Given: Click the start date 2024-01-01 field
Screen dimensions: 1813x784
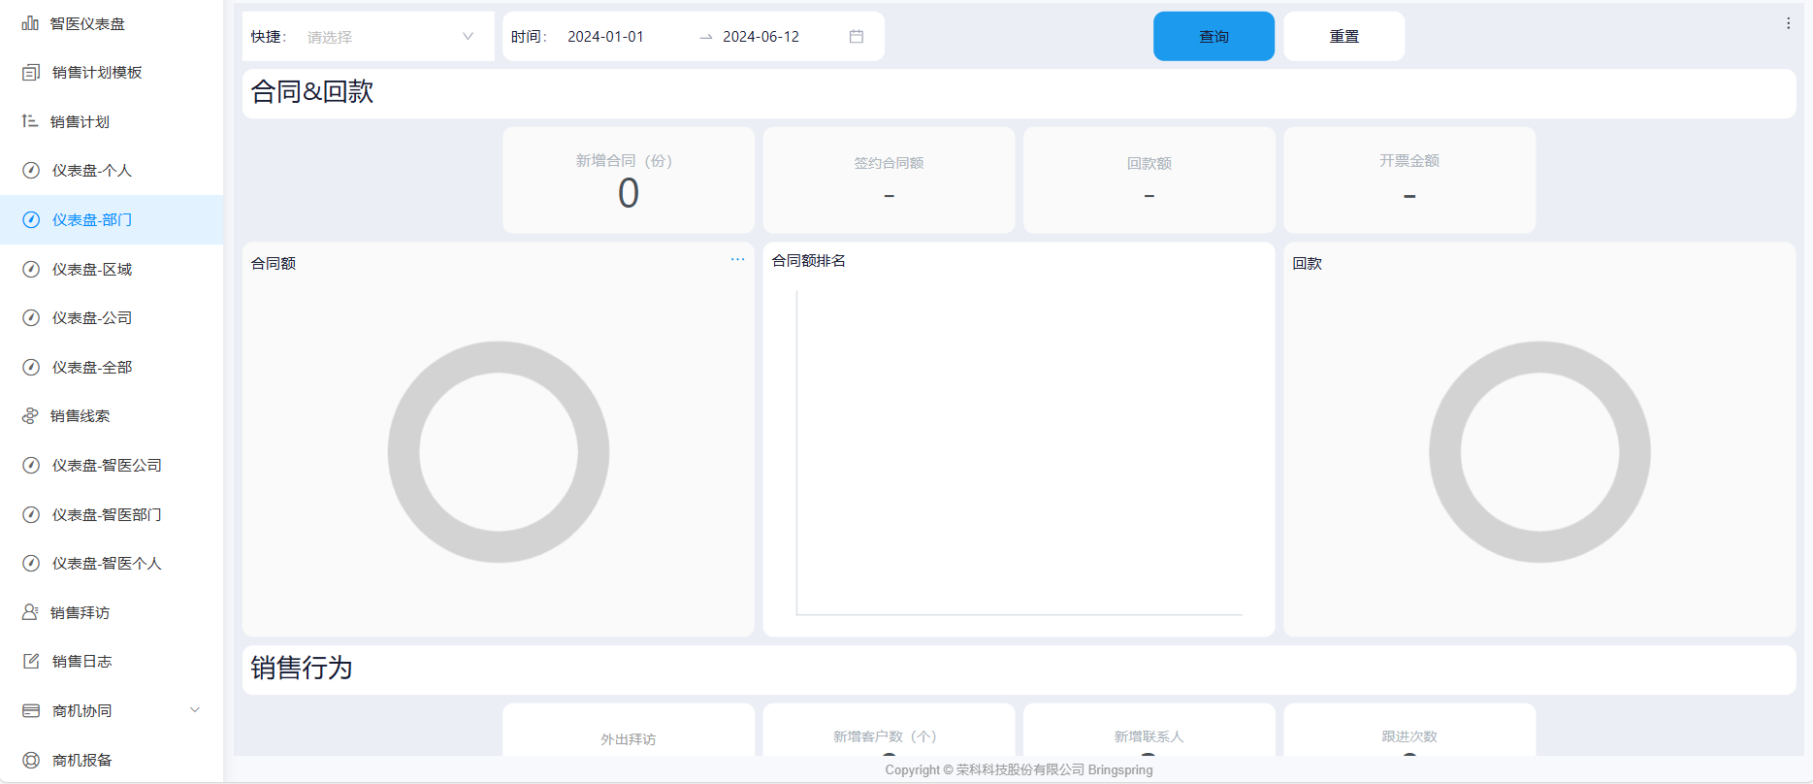Looking at the screenshot, I should [605, 37].
